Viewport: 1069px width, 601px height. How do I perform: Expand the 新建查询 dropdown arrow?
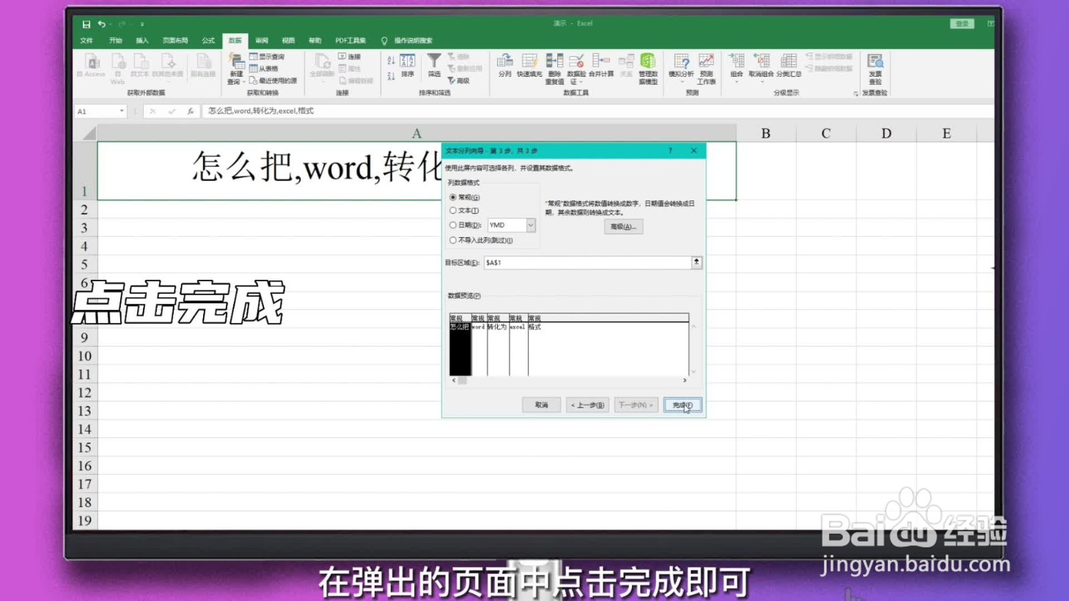(243, 82)
